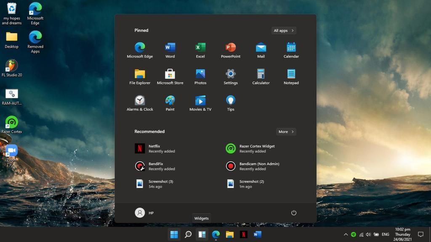Open Settings from the Start menu
Screen dimensions: 431x242
(230, 77)
